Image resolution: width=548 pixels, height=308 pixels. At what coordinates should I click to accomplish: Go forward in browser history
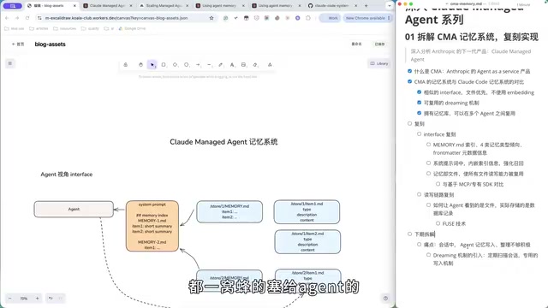(x=17, y=18)
